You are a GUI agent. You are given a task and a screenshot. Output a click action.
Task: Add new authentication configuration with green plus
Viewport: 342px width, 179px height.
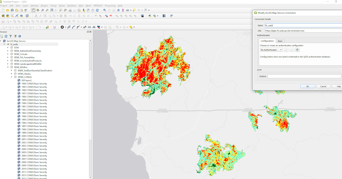(x=297, y=50)
